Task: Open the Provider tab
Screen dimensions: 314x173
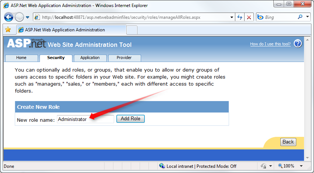Action: (x=124, y=58)
